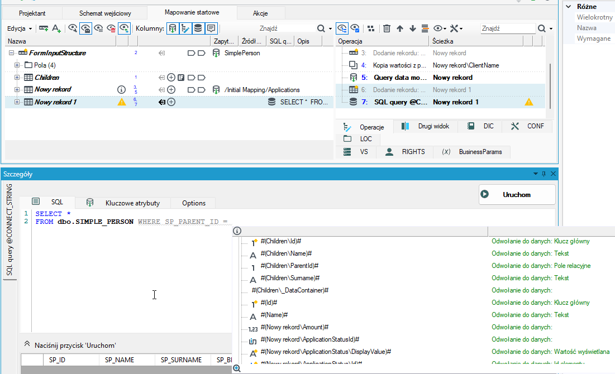Click the eye with red trash icon

pyautogui.click(x=111, y=28)
